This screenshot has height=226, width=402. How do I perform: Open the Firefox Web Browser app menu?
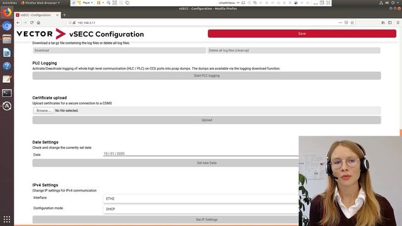click(40, 3)
